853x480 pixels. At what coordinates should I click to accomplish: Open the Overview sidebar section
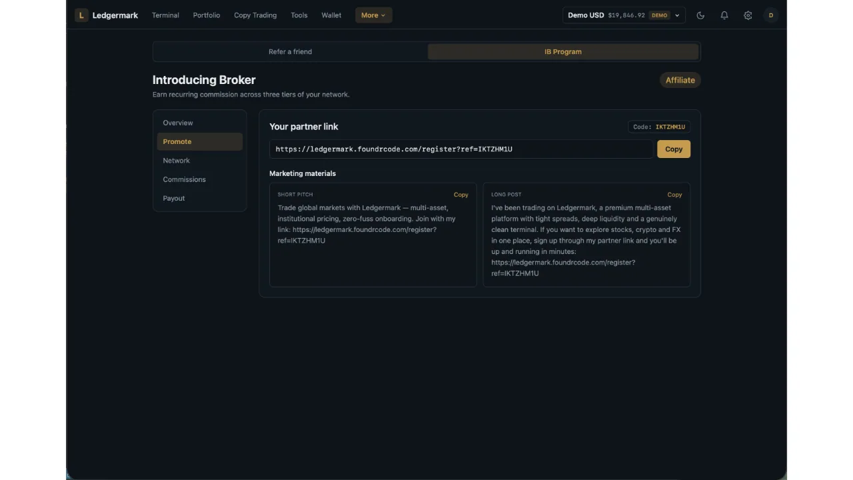tap(200, 123)
